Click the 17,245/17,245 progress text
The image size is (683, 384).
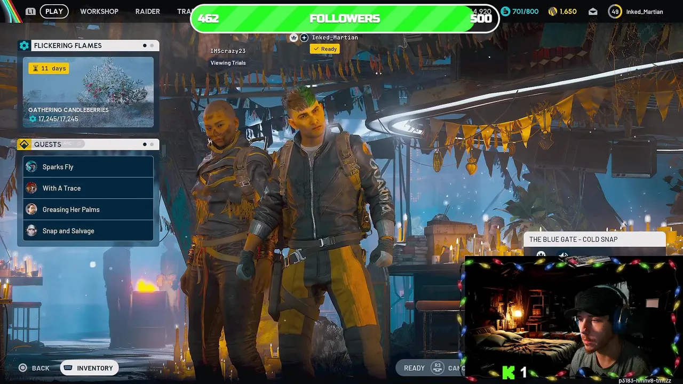58,119
